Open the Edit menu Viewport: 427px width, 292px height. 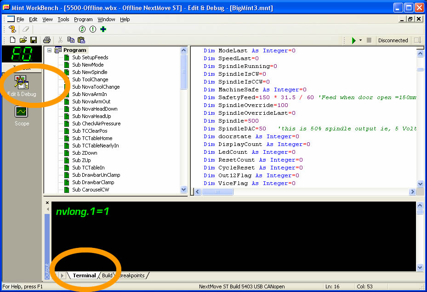coord(33,19)
